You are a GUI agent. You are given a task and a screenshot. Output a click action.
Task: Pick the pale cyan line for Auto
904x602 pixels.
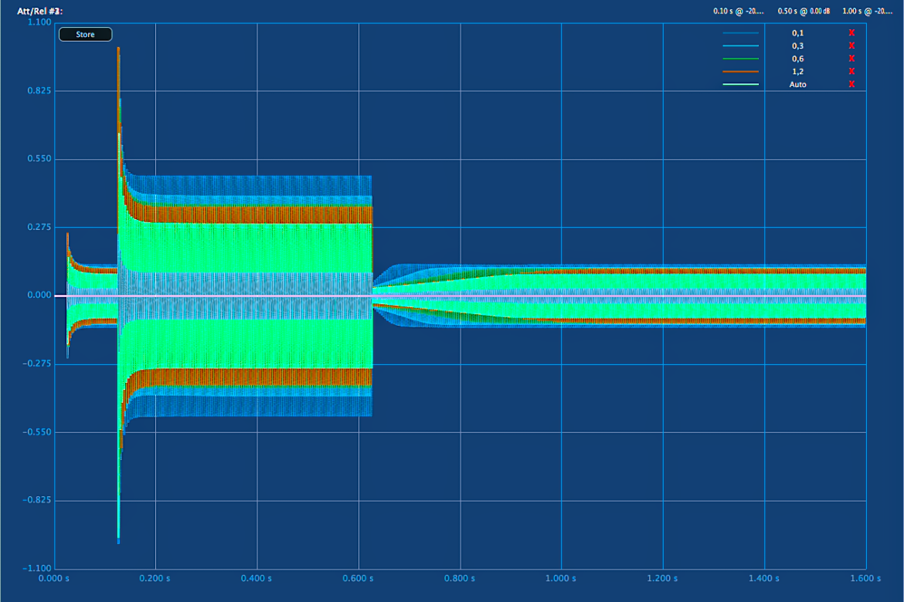[x=741, y=84]
